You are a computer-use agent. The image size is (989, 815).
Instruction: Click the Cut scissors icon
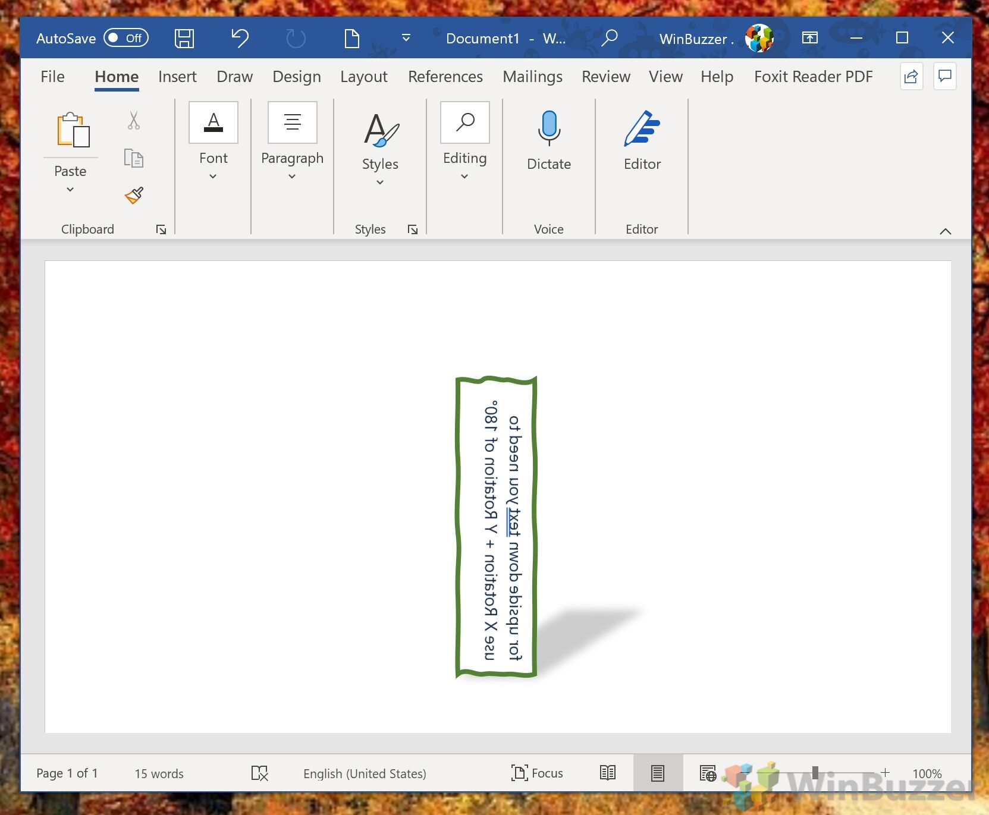pos(134,121)
